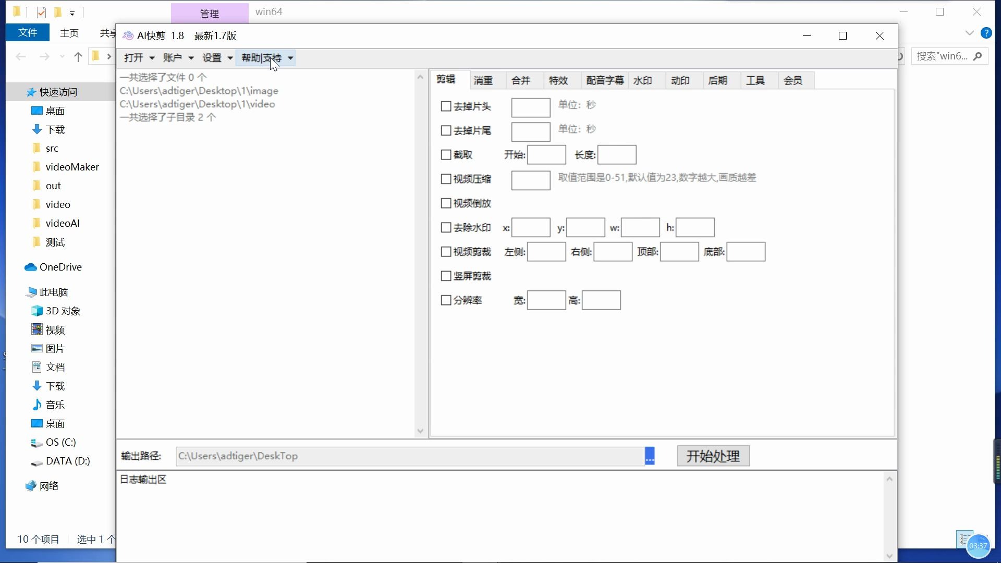
Task: Click Explorer's blue help question mark icon
Action: point(986,33)
